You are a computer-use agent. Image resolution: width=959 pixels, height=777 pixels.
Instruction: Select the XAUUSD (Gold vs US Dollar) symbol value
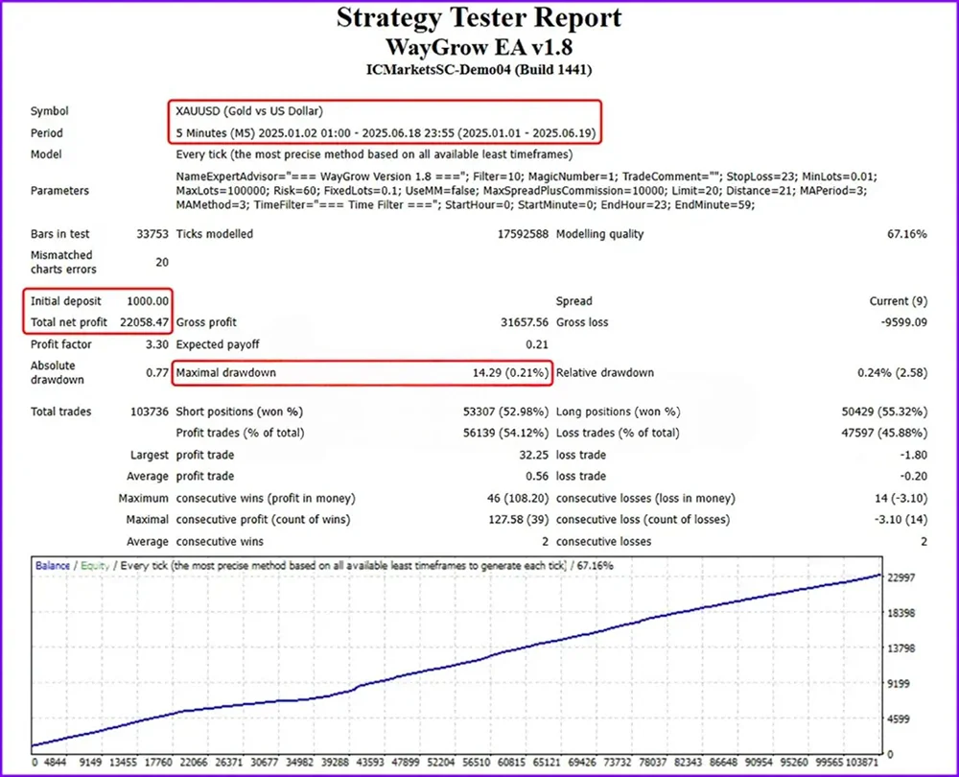(x=249, y=111)
